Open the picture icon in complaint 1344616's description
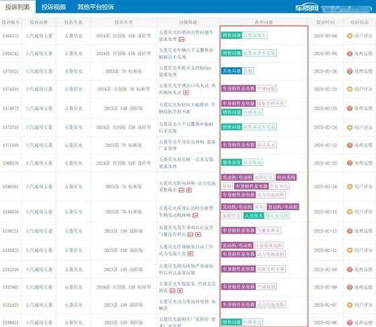Image resolution: width=376 pixels, height=327 pixels. point(195,216)
